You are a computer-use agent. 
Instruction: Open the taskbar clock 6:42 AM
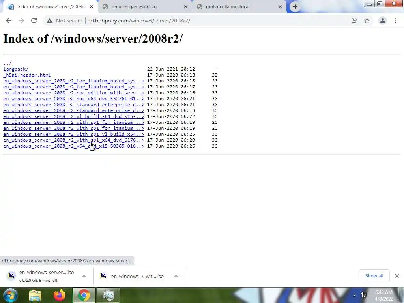point(383,296)
